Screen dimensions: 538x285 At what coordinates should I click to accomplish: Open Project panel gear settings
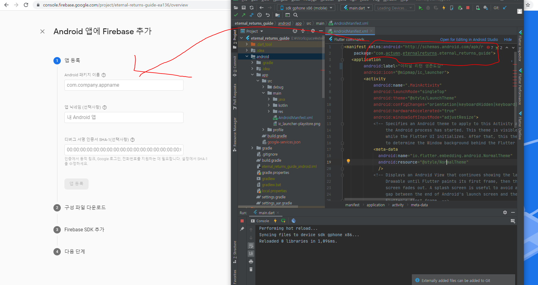pos(313,31)
